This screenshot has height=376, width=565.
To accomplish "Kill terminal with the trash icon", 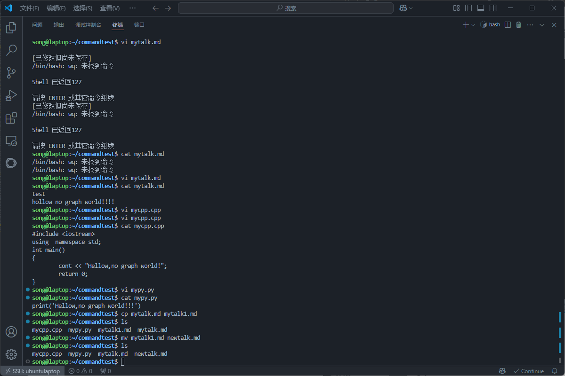I will point(519,25).
